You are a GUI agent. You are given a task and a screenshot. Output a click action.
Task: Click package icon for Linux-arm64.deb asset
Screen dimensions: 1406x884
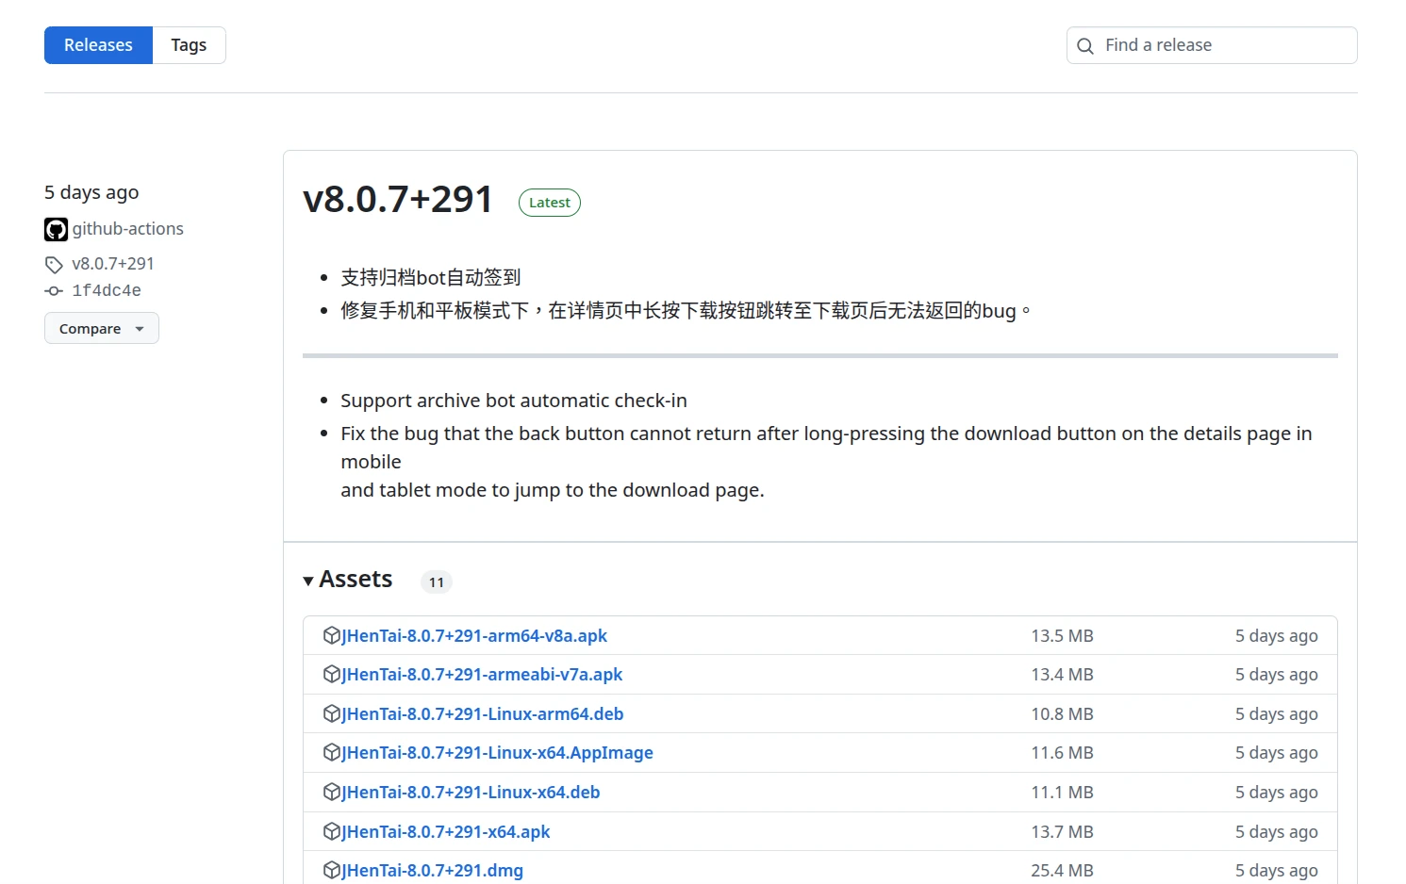coord(331,714)
